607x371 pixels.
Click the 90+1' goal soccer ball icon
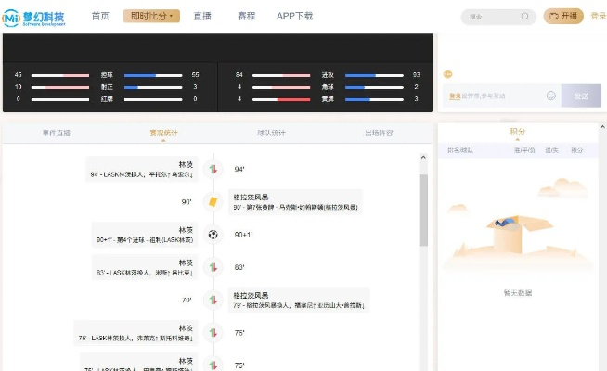click(213, 235)
